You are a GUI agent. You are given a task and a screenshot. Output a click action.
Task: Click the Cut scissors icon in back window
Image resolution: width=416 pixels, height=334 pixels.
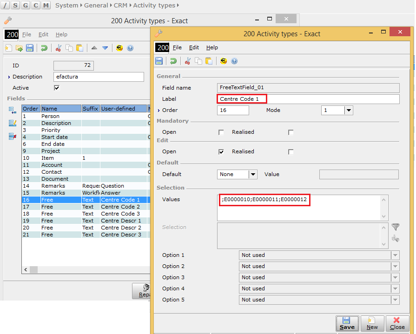[59, 48]
